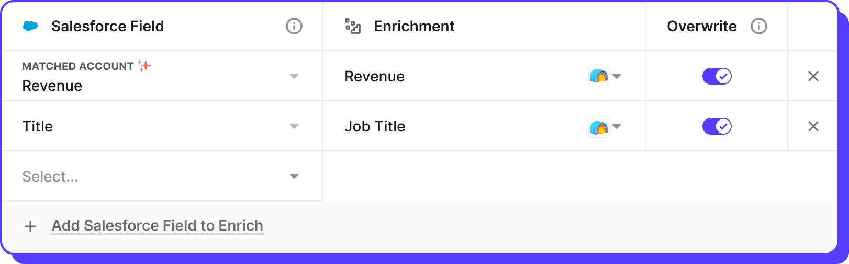Remove the Title mapping row
Screen dimensions: 849x264
point(813,126)
